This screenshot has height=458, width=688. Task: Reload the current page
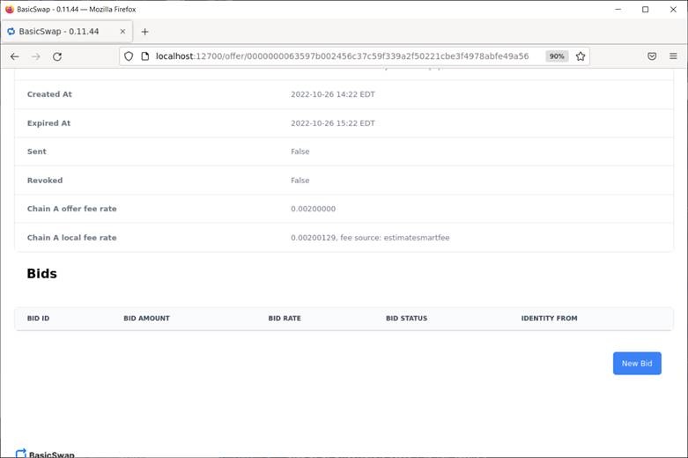click(x=57, y=56)
